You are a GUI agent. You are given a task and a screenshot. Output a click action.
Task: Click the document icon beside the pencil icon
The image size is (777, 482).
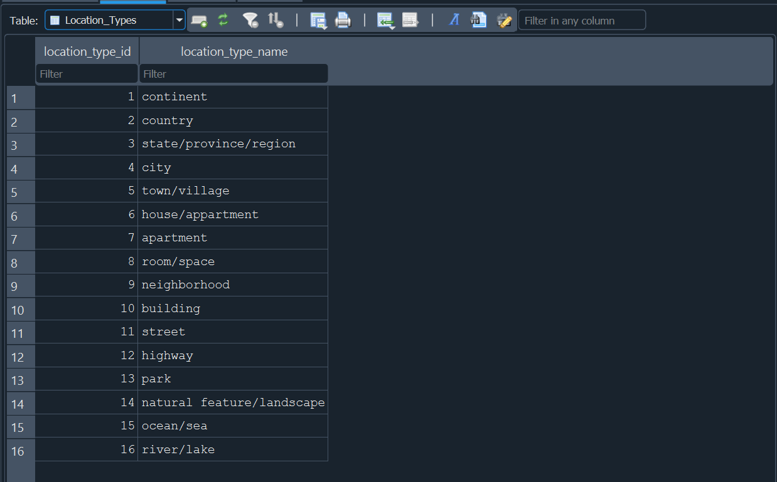pos(479,20)
